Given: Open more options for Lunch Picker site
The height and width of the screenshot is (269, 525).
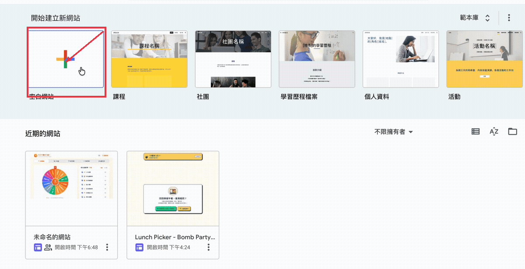Looking at the screenshot, I should coord(209,248).
